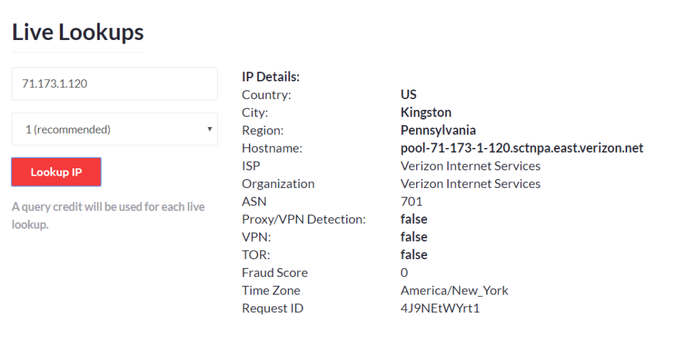This screenshot has height=357, width=695.
Task: Click the ISP value Verizon Internet Services
Action: click(x=470, y=166)
